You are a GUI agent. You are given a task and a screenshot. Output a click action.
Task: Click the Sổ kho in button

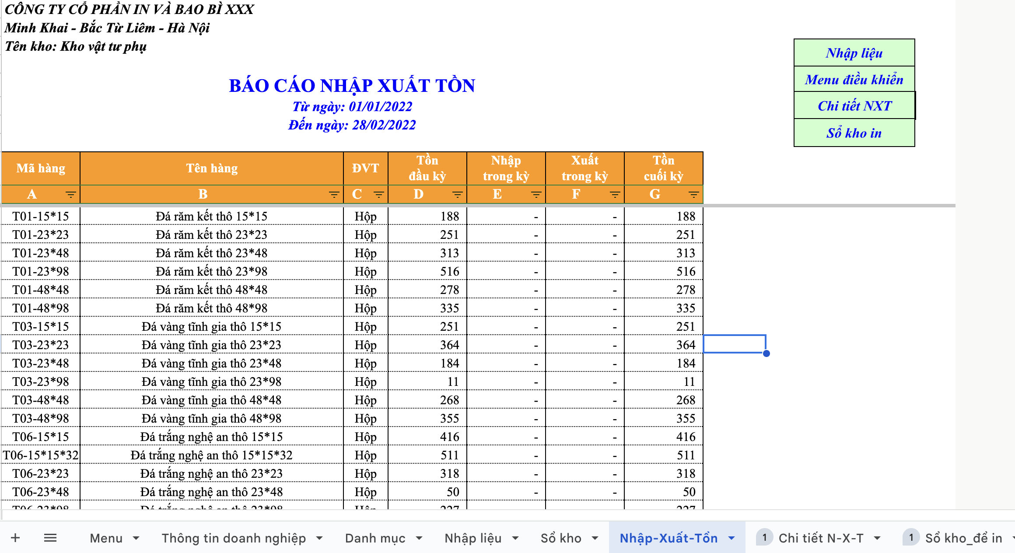pos(854,133)
